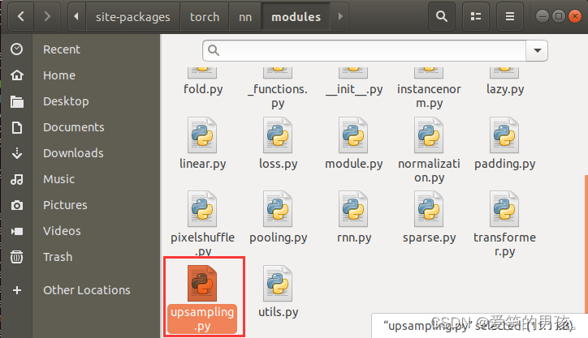Click the Desktop folder icon
The width and height of the screenshot is (588, 338).
pos(17,101)
